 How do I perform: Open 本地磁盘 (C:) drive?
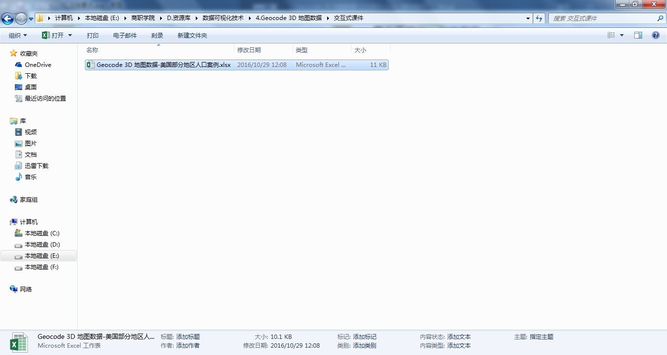pyautogui.click(x=42, y=233)
